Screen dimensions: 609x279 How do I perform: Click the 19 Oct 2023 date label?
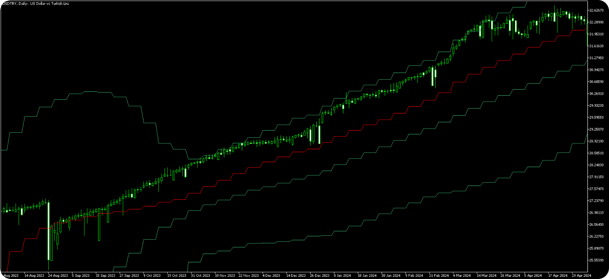point(177,275)
